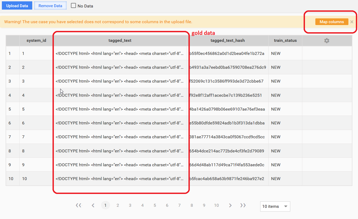Viewport: 358px width, 219px height.
Task: Click the Map columns button
Action: point(332,22)
